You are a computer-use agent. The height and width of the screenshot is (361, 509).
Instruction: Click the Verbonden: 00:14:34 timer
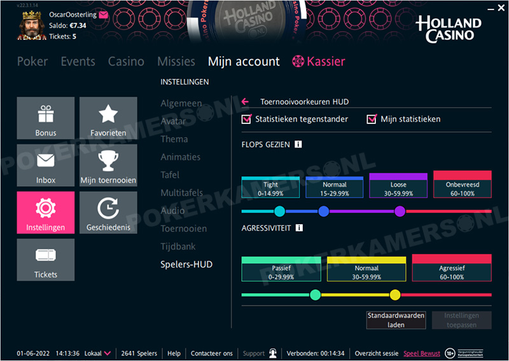(316, 353)
